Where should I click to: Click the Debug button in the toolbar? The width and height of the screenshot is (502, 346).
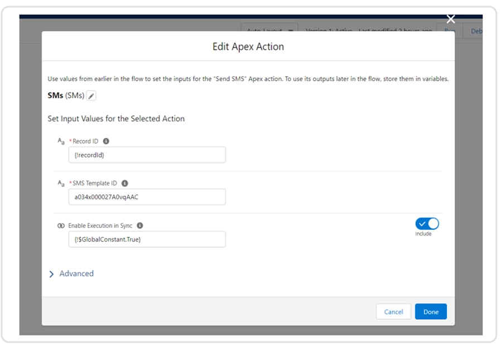[x=476, y=31]
